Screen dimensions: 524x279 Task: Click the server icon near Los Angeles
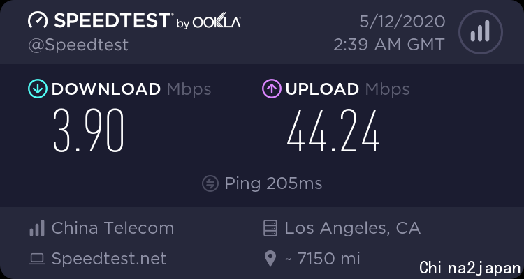(270, 228)
